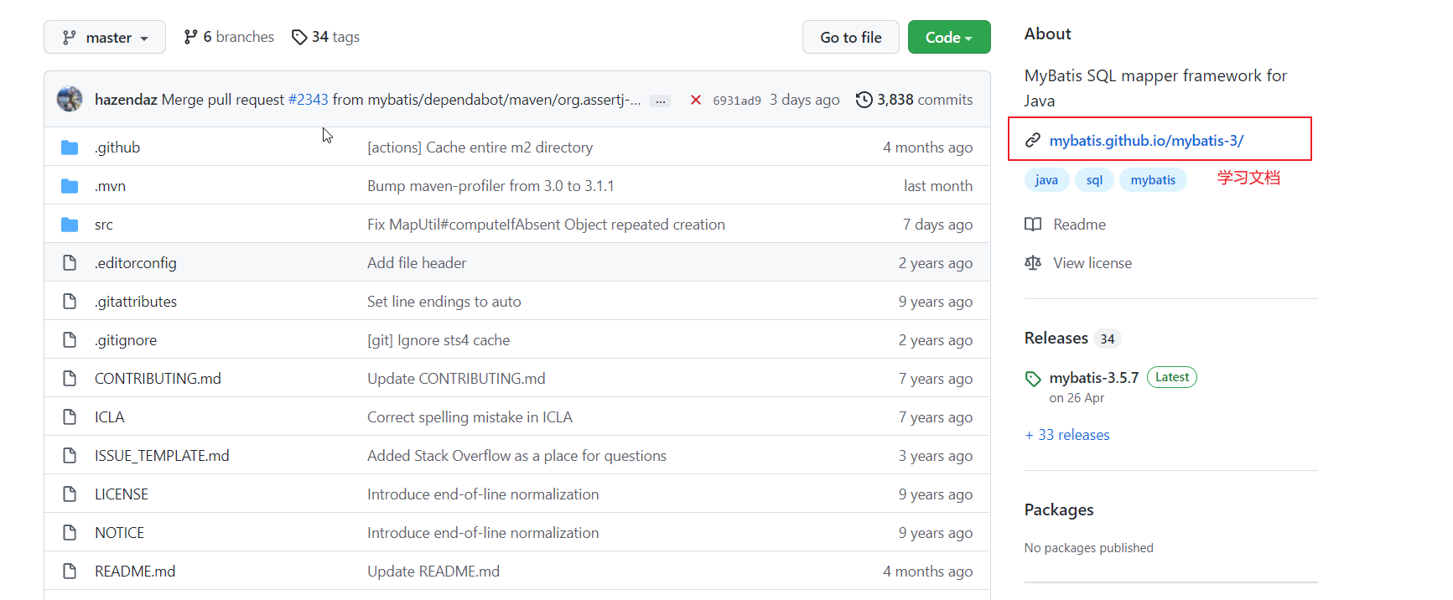Click the .github folder icon
1453x600 pixels.
point(70,147)
